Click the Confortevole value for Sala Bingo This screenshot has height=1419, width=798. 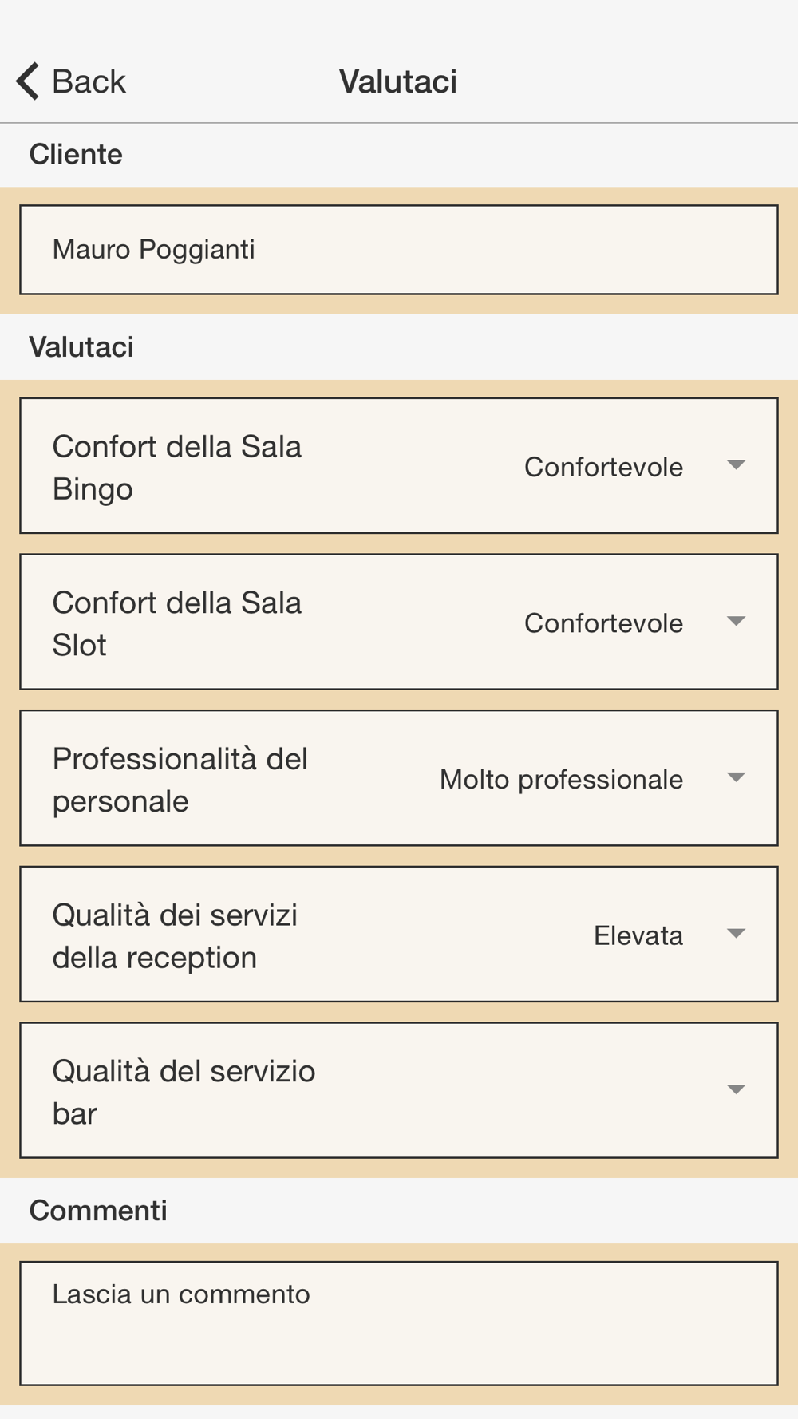tap(603, 467)
